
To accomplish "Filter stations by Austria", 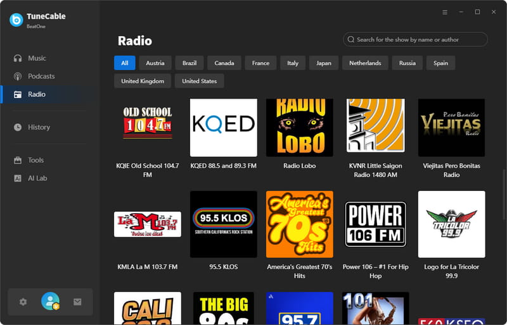I will pos(155,63).
